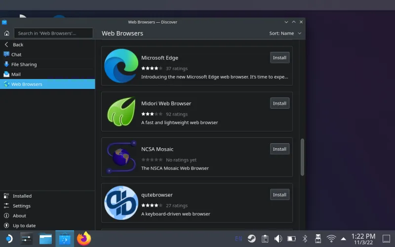Click the search field in Web Browsers
The height and width of the screenshot is (247, 395).
coord(53,33)
